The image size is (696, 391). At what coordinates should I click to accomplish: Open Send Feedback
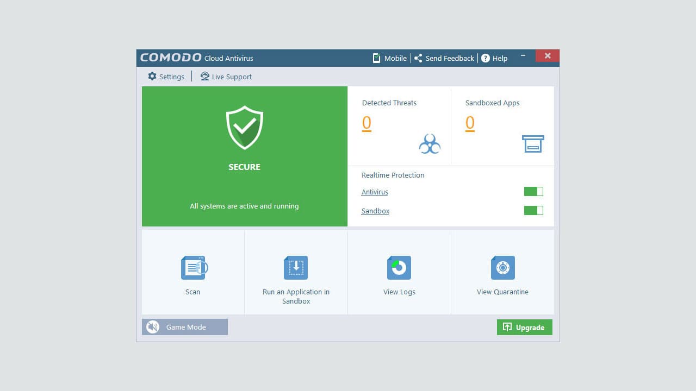pos(444,58)
